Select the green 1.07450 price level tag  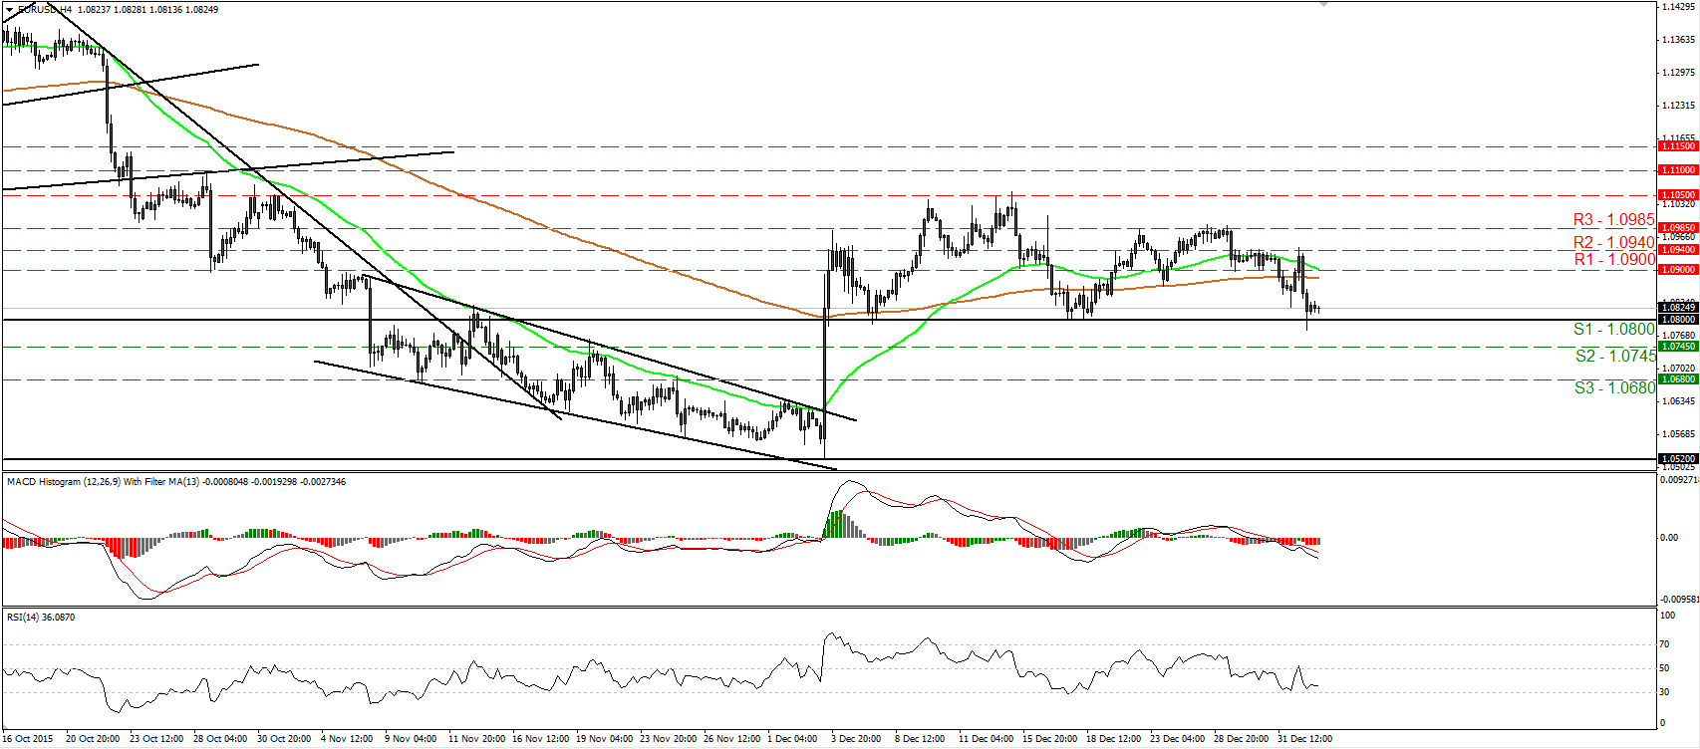(1677, 347)
